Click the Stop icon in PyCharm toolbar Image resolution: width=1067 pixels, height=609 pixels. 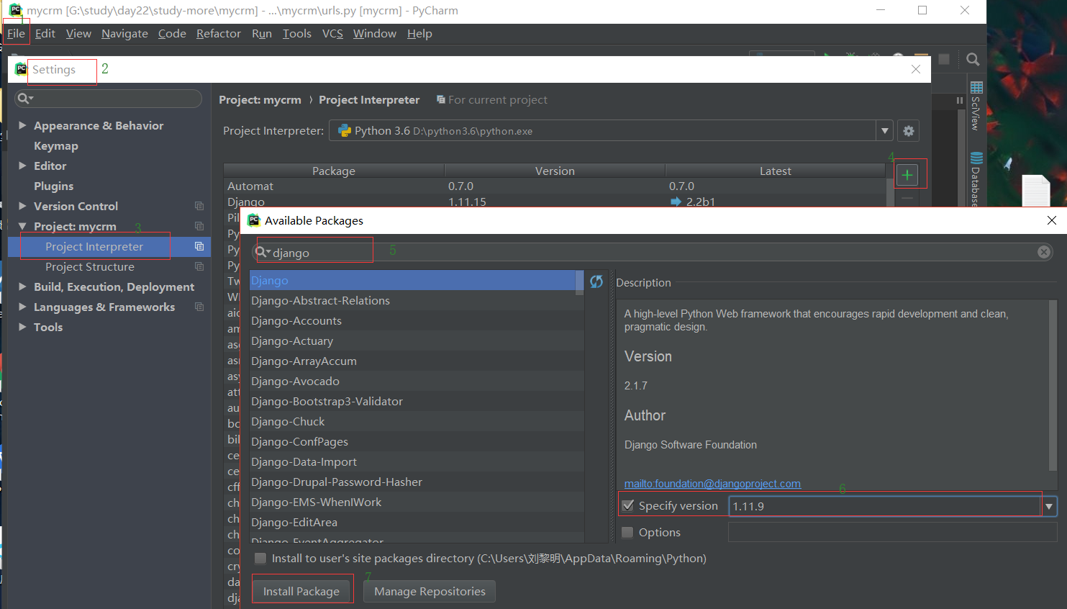click(x=944, y=59)
